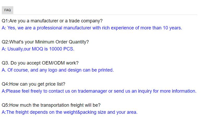Click the word "trademanager" in the answer
This screenshot has height=121, width=210.
click(92, 91)
